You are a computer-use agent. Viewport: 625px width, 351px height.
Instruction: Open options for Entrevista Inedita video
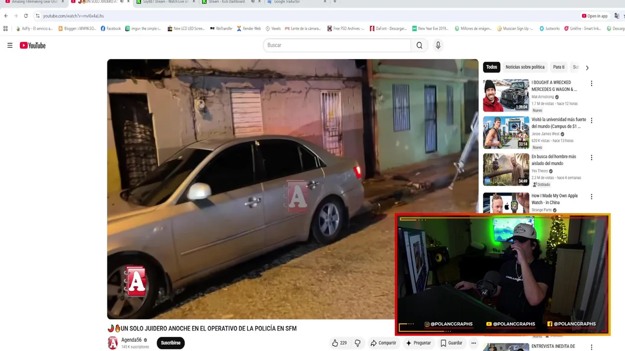pyautogui.click(x=591, y=347)
